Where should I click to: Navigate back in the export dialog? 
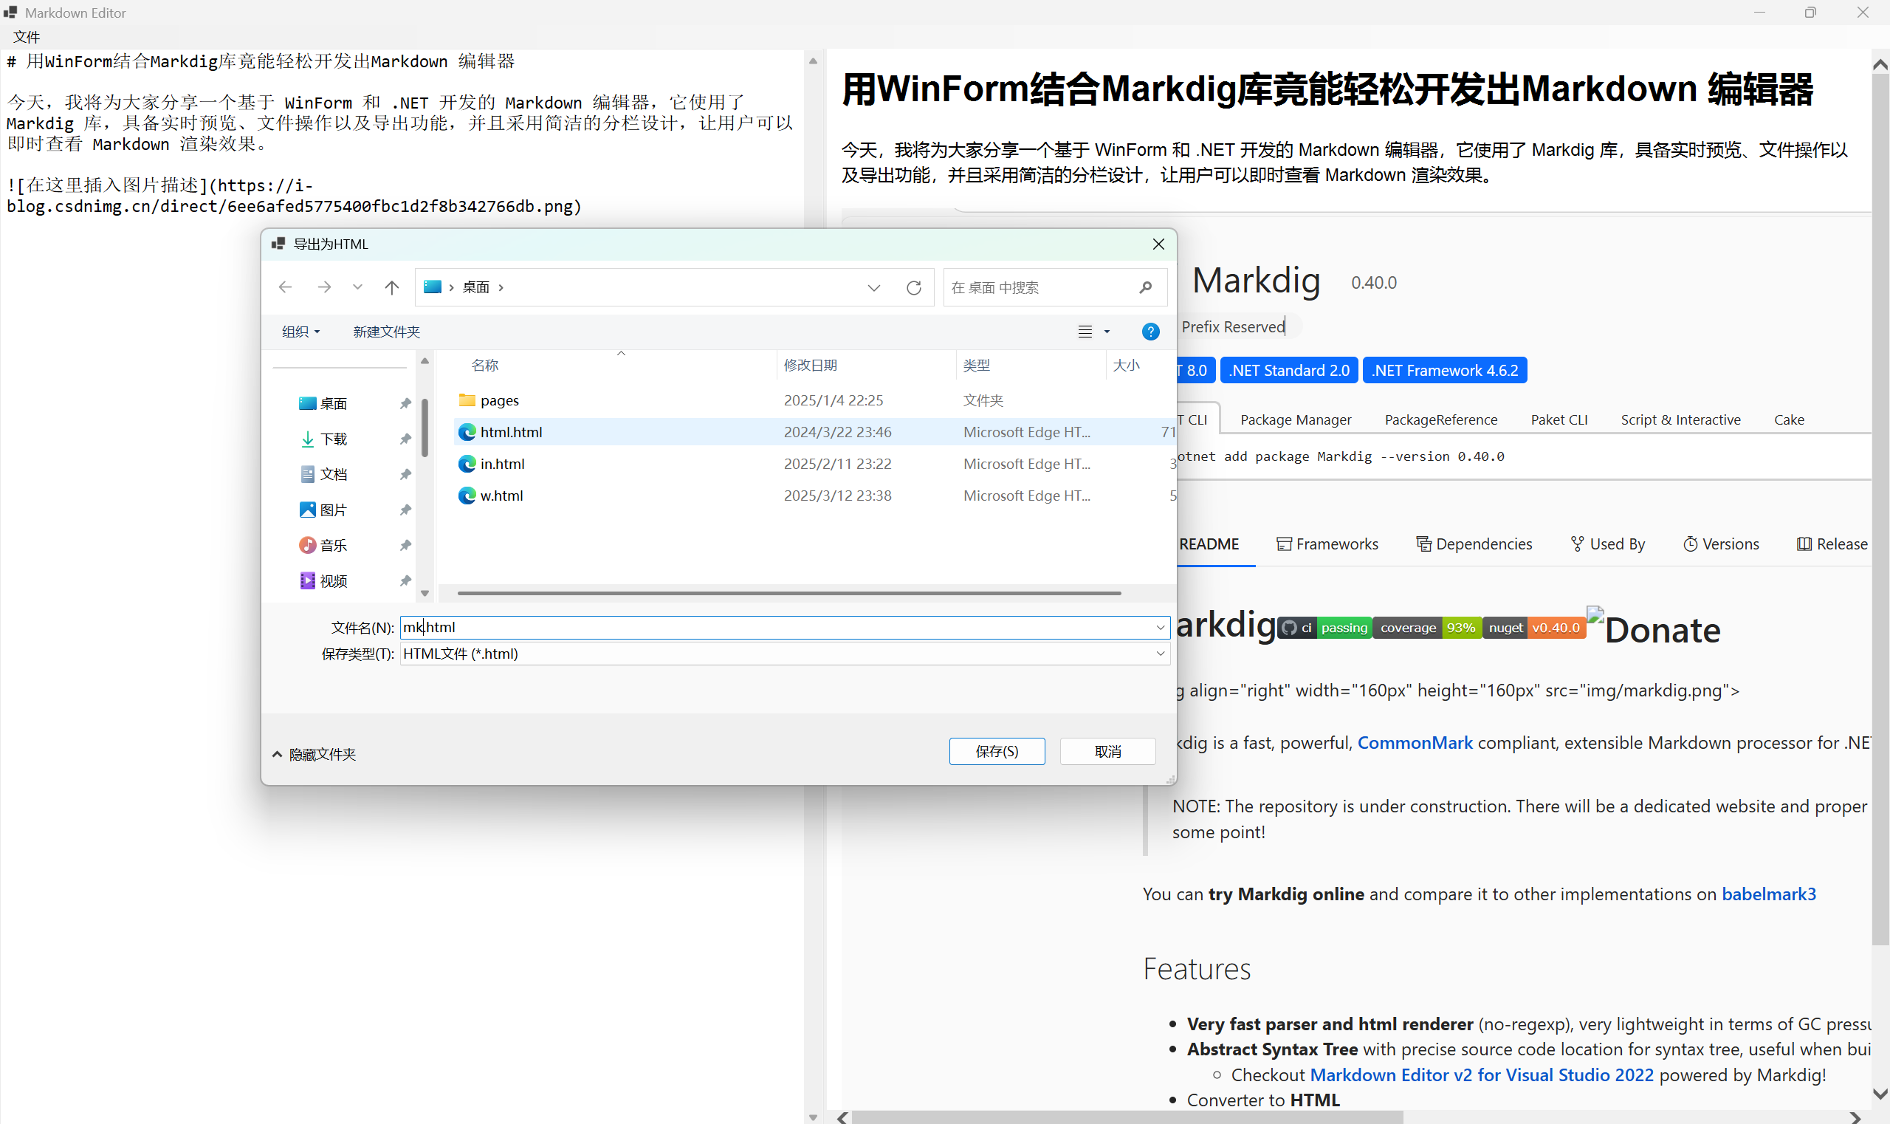click(x=285, y=287)
